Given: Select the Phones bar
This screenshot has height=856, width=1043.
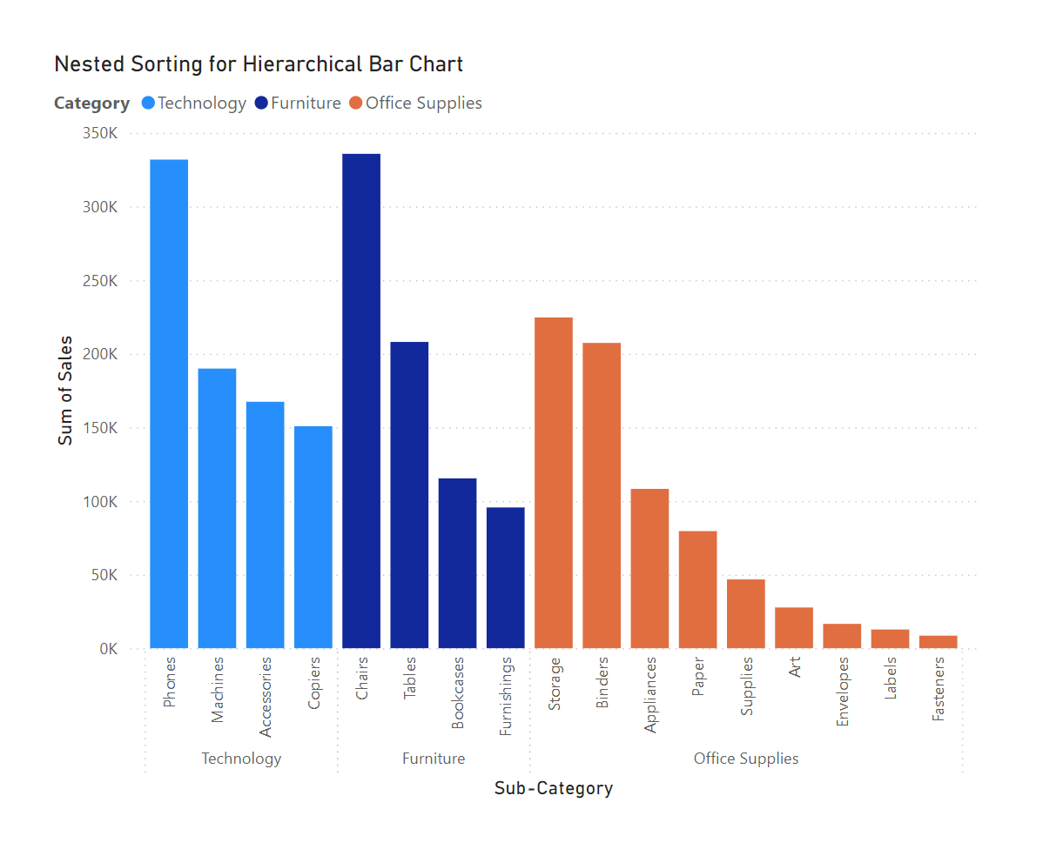Looking at the screenshot, I should (169, 404).
